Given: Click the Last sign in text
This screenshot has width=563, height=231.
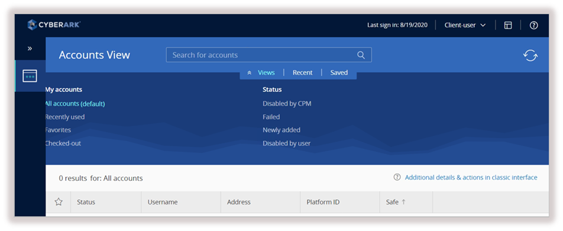Looking at the screenshot, I should (x=397, y=25).
